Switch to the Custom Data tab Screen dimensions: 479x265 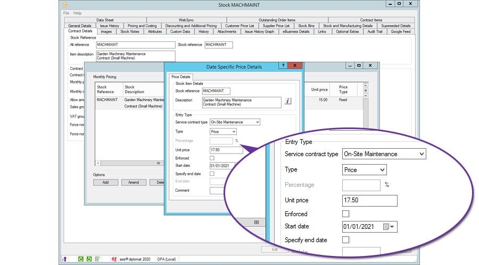[x=180, y=32]
